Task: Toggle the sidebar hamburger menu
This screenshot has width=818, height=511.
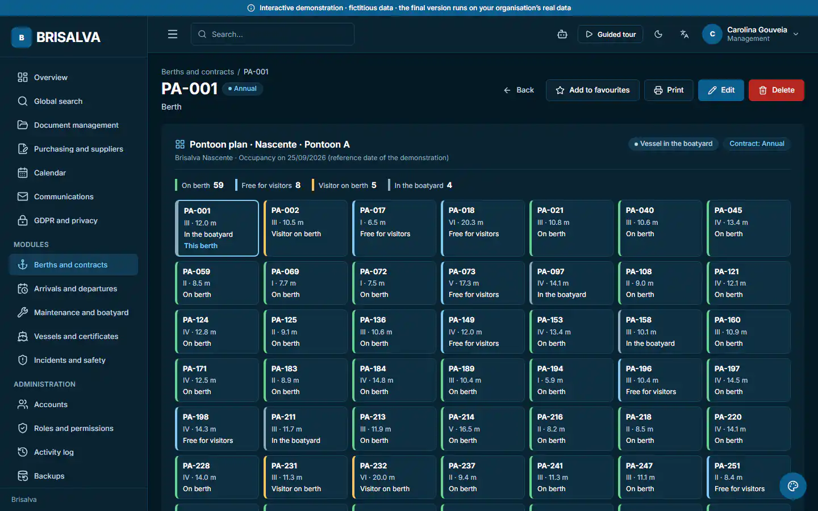Action: [x=173, y=34]
